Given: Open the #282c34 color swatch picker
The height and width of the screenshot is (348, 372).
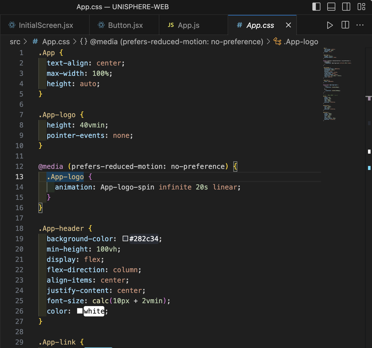Looking at the screenshot, I should (x=125, y=239).
